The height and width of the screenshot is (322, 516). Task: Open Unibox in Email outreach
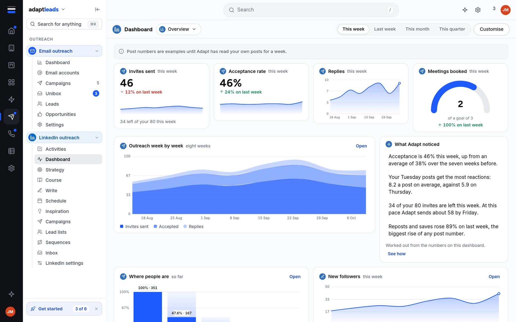click(x=68, y=94)
